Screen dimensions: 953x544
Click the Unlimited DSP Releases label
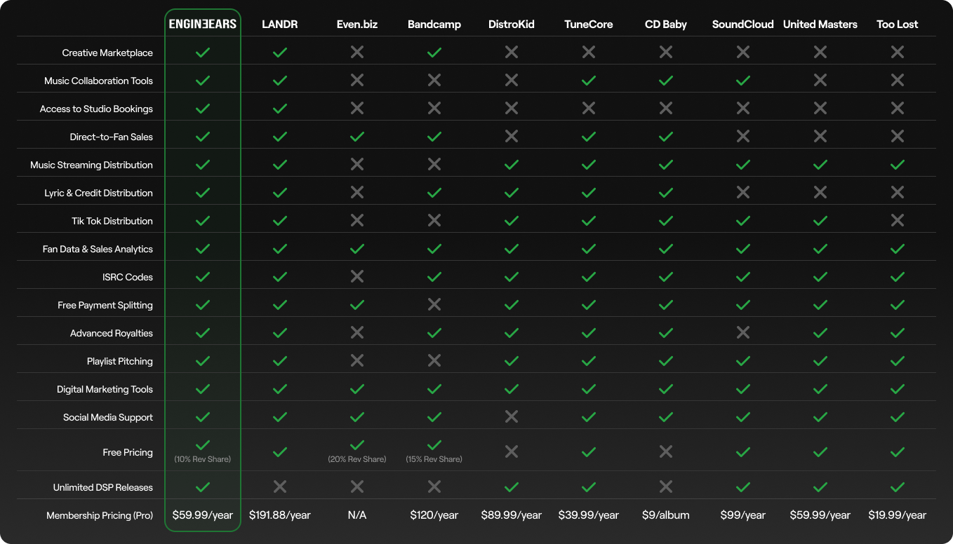click(x=103, y=487)
